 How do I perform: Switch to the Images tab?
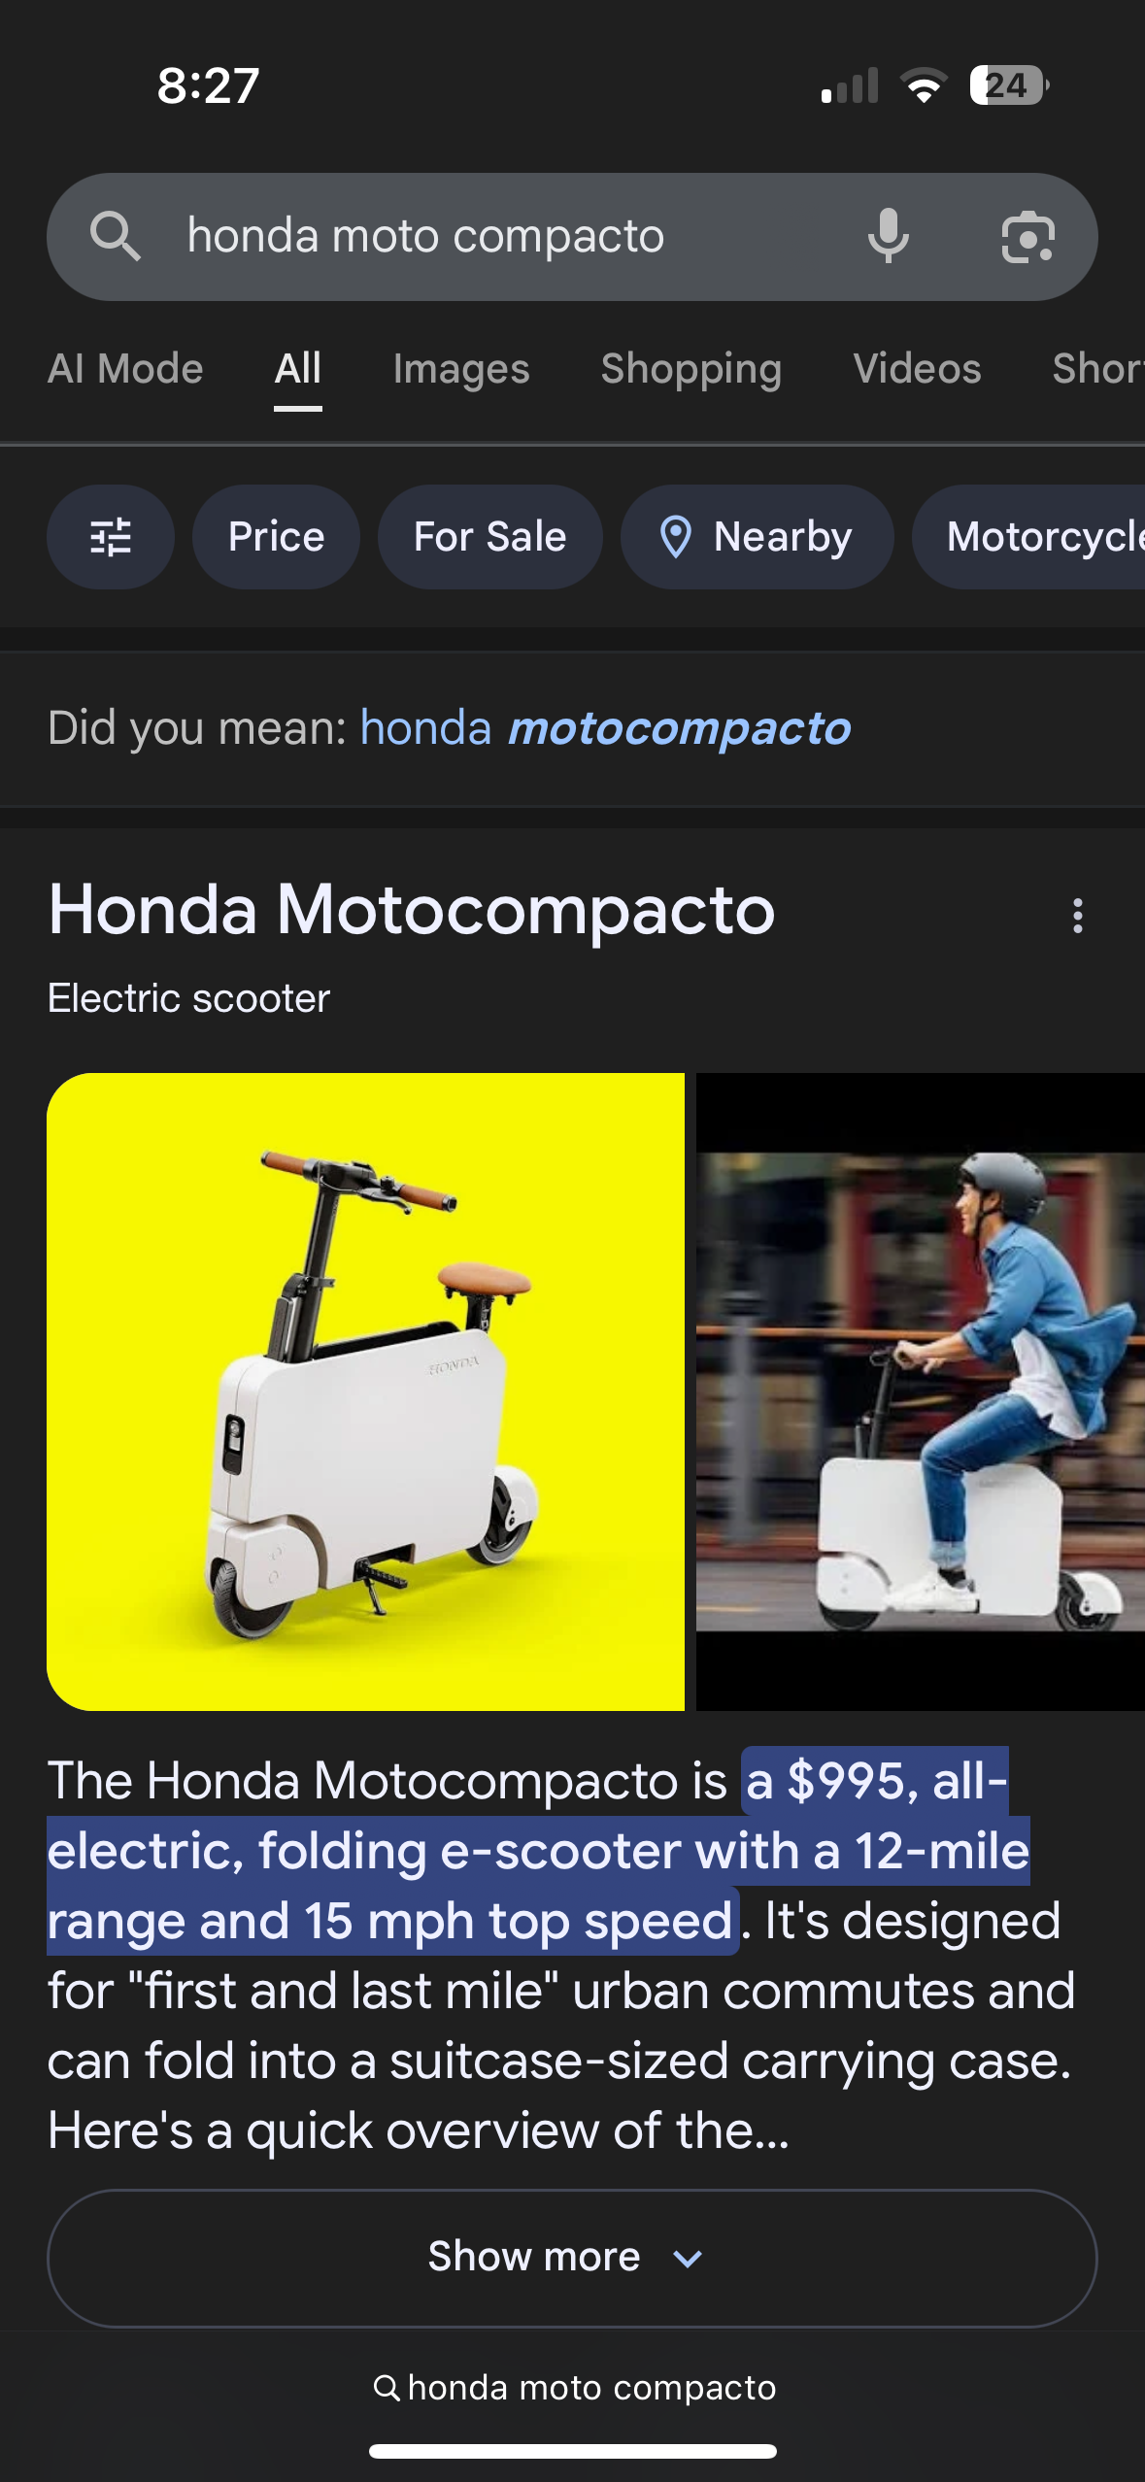[x=461, y=369]
